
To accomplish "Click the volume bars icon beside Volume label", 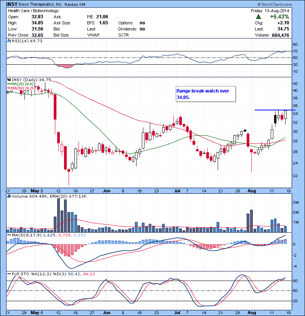I will 9,196.
